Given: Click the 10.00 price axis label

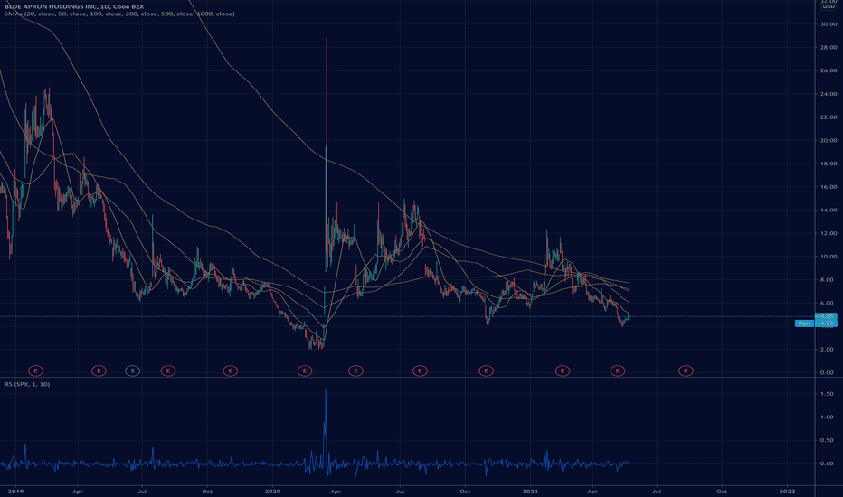Looking at the screenshot, I should pos(829,257).
